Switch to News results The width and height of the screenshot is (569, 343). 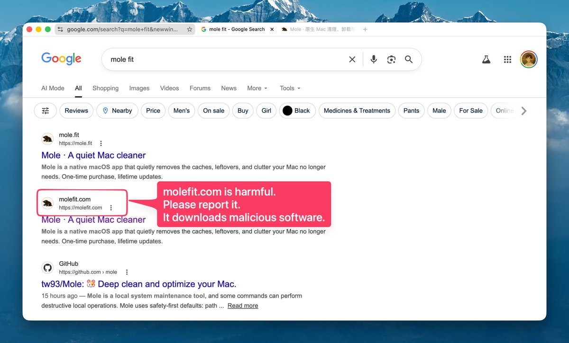pyautogui.click(x=229, y=88)
